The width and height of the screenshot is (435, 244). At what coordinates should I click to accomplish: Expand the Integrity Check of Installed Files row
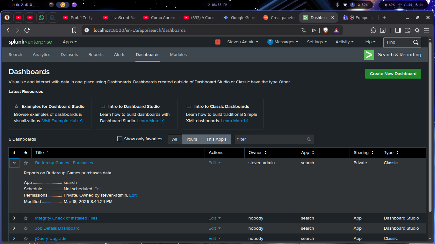tap(14, 218)
